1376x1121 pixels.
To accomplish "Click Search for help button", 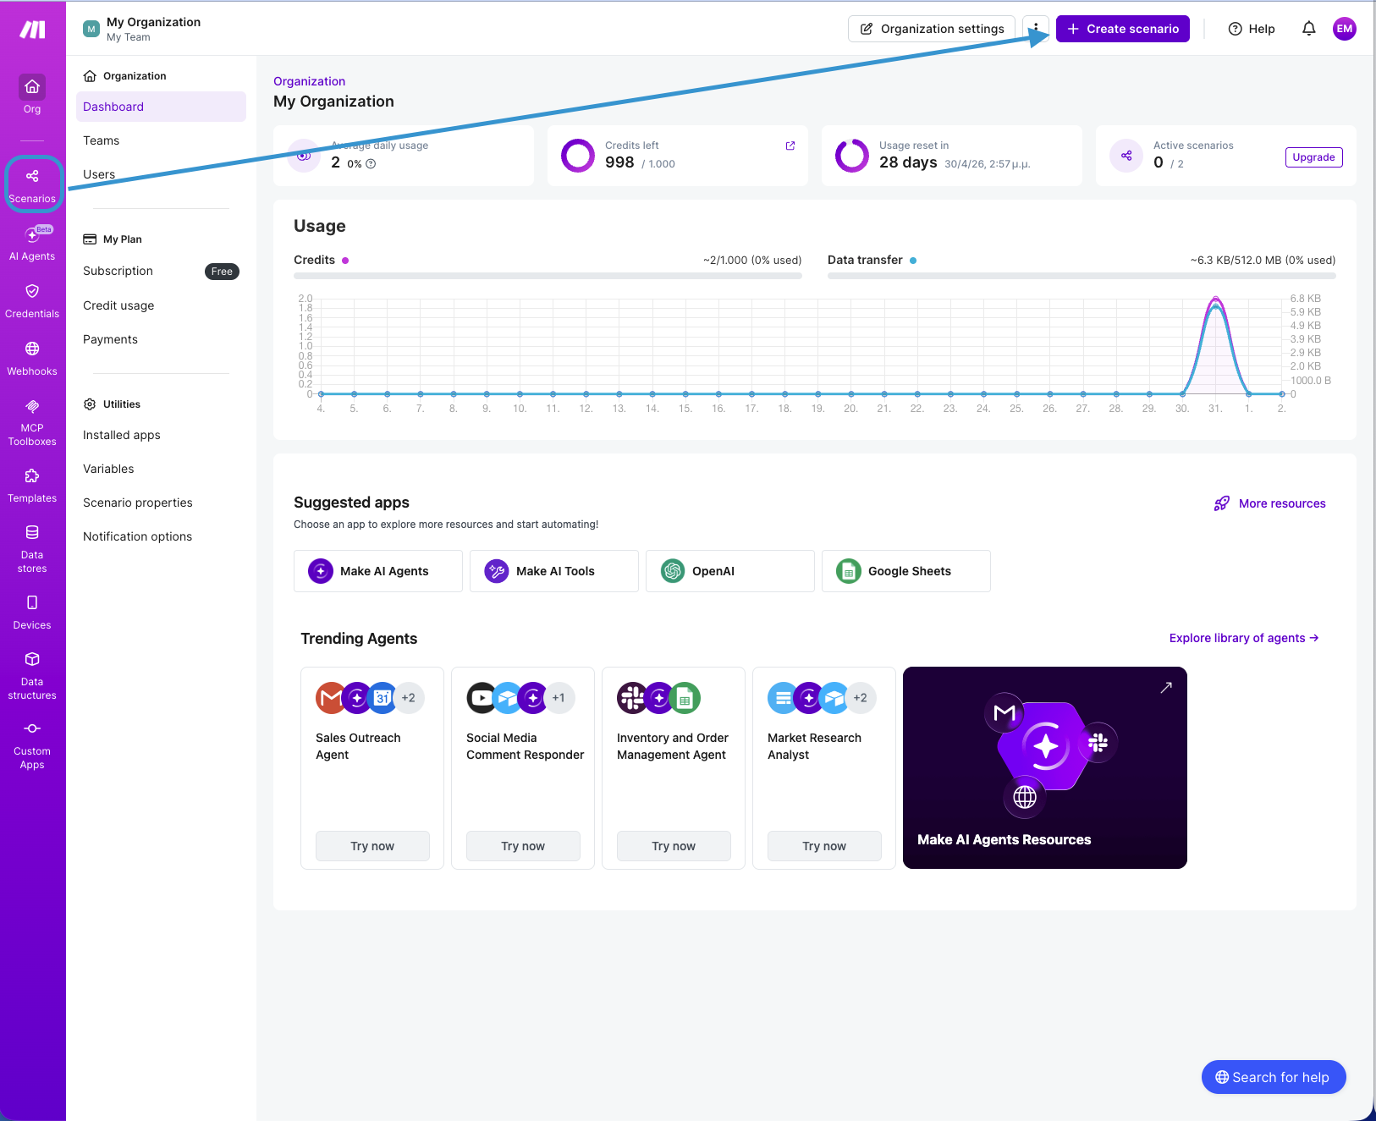I will click(1274, 1077).
